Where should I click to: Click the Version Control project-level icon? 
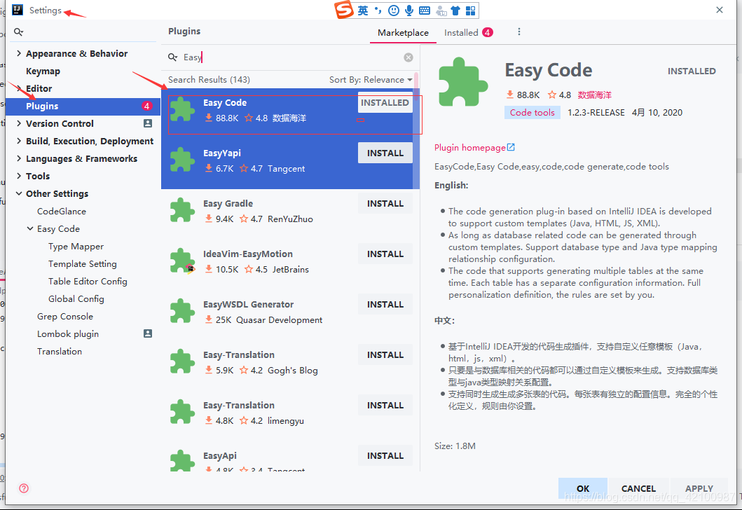tap(148, 123)
